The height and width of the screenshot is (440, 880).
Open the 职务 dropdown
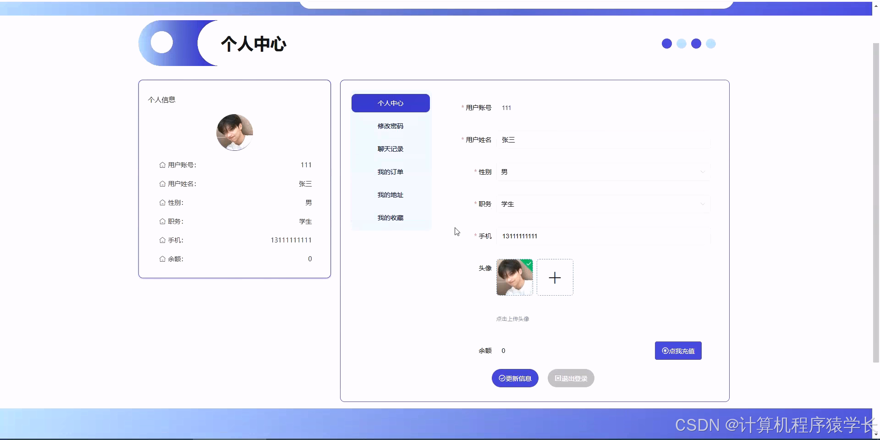point(703,204)
